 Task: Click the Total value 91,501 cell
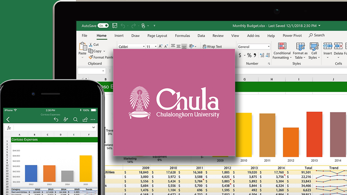pos(299,172)
